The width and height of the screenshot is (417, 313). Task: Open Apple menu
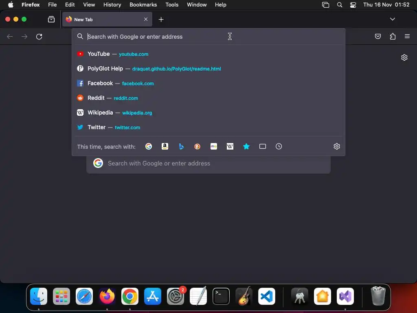(11, 4)
